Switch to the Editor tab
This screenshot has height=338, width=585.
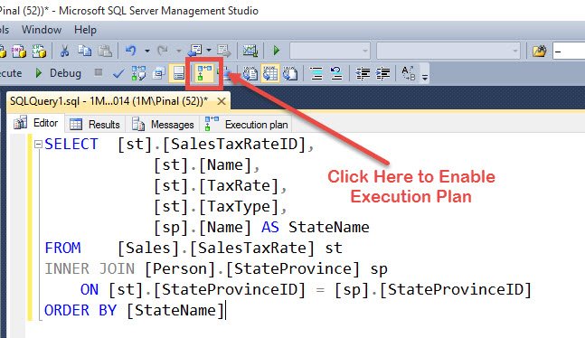(36, 123)
